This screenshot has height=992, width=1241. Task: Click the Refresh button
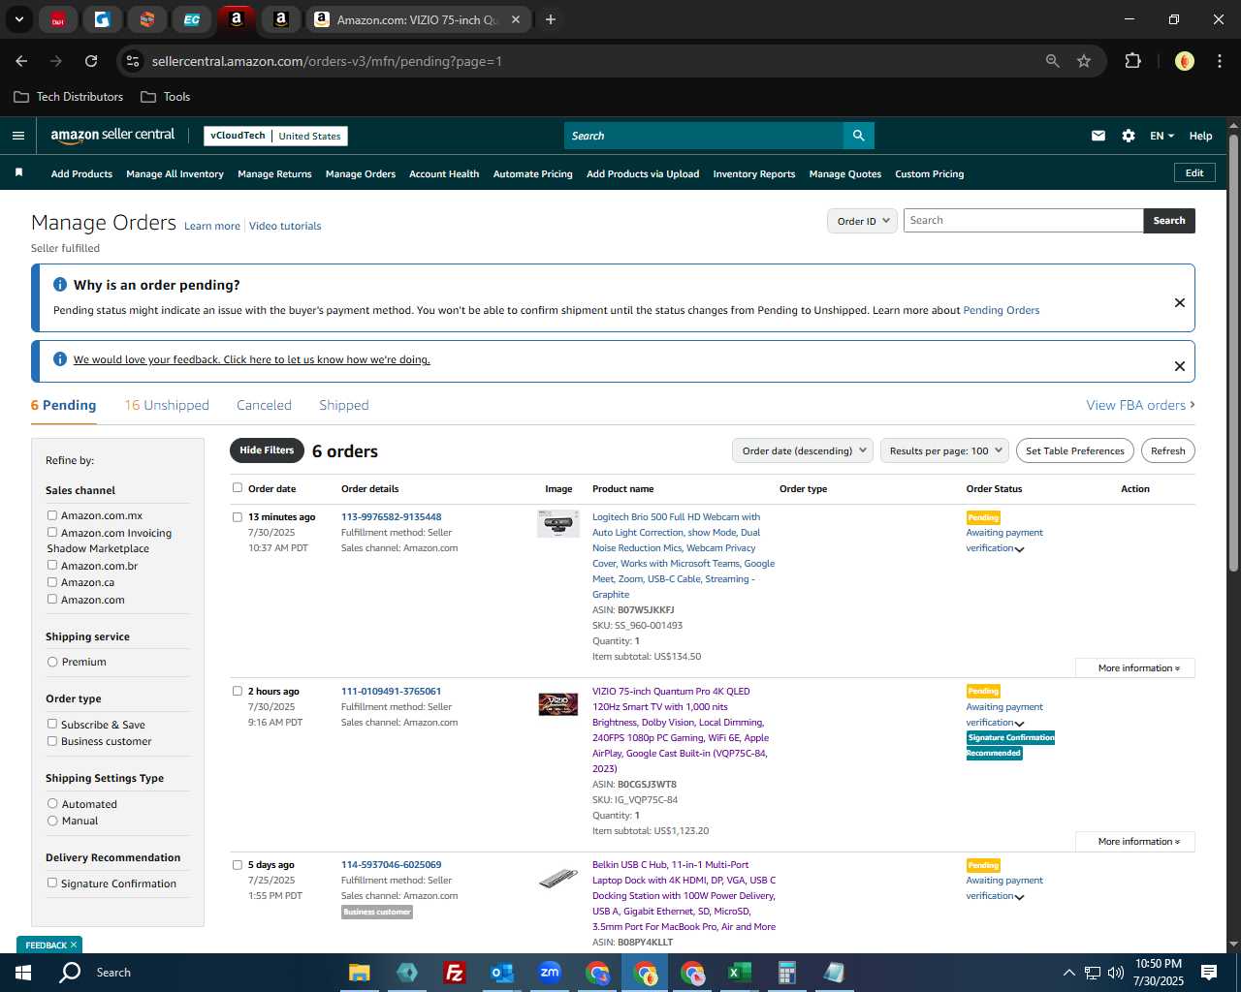click(1168, 450)
